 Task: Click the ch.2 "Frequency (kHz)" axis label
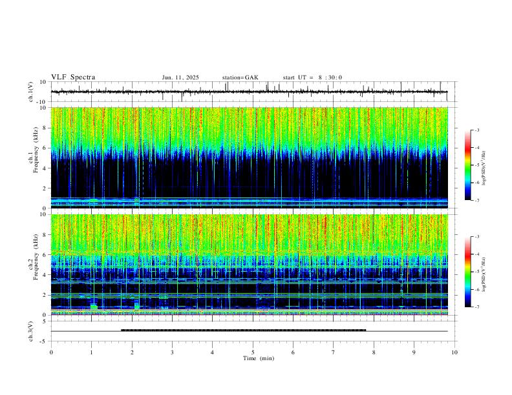[36, 257]
